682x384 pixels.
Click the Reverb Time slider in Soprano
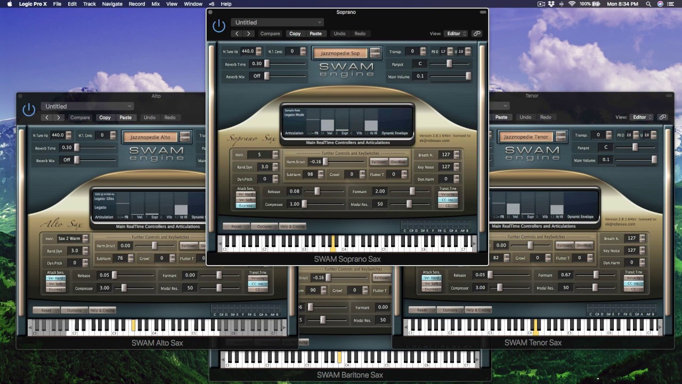[x=287, y=63]
